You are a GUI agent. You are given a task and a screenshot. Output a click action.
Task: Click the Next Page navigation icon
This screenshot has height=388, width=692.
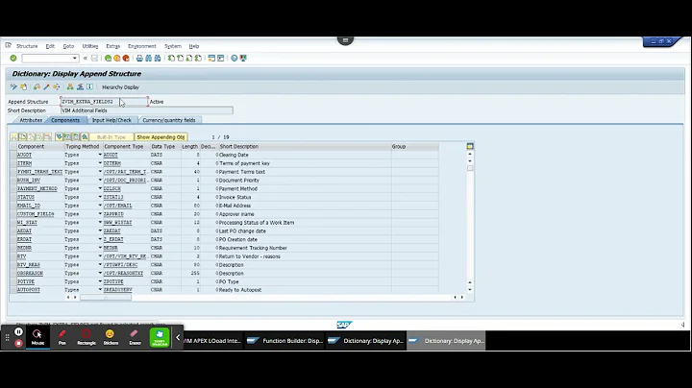tap(189, 59)
